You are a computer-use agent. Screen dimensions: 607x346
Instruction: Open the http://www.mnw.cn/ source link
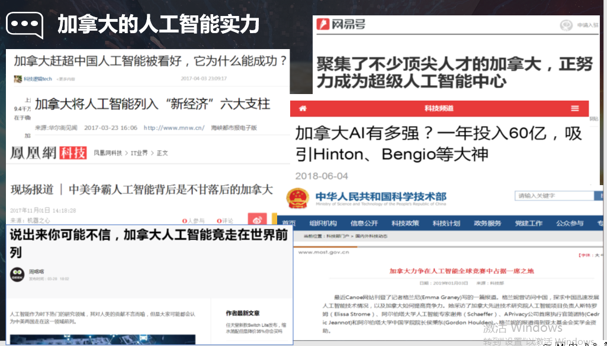click(174, 128)
